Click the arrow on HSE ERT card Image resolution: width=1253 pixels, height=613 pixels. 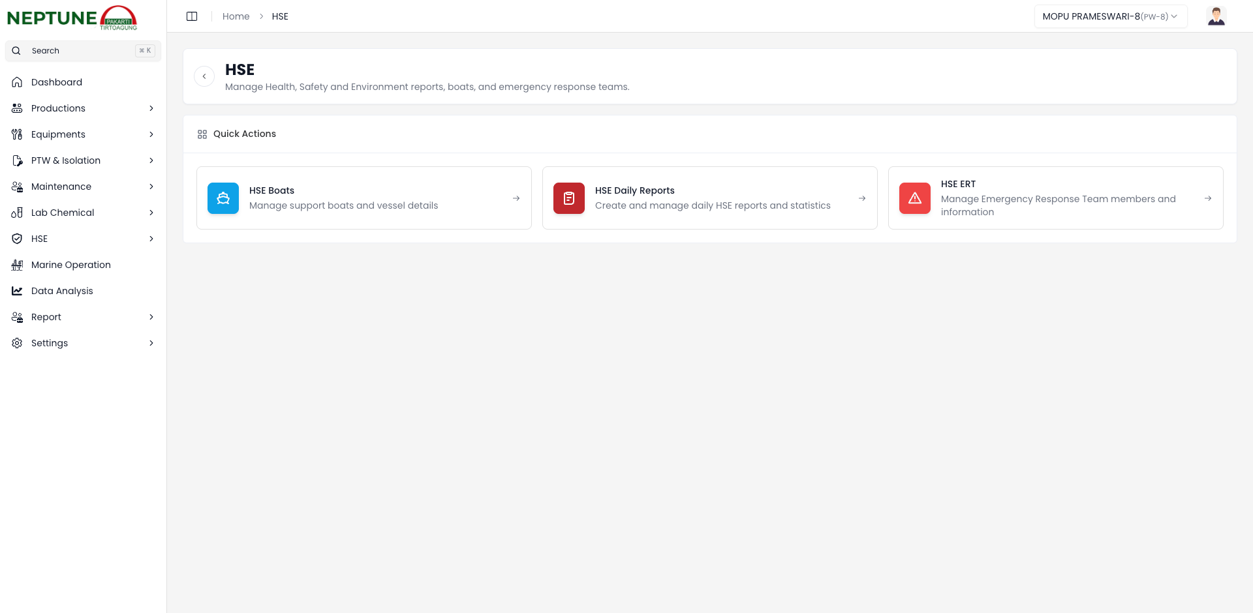click(1208, 198)
